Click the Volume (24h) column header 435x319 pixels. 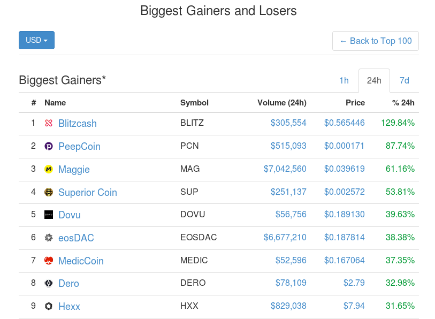tap(282, 103)
